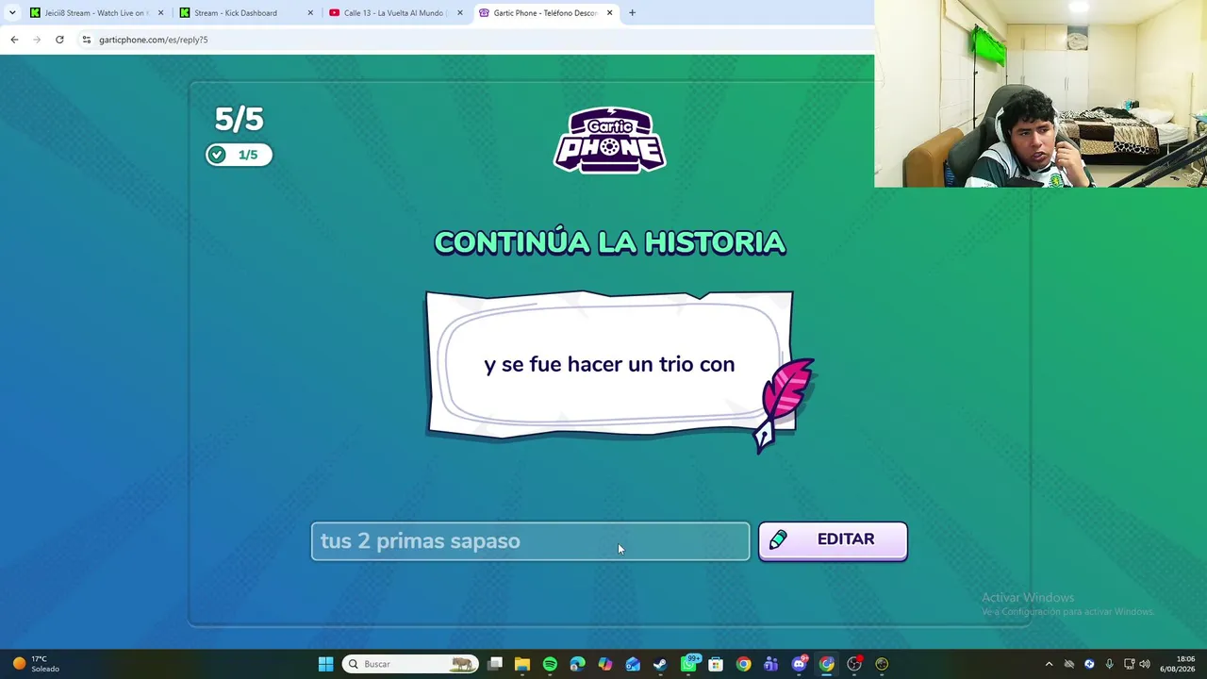
Task: Open the active Chrome window on taskbar
Action: coord(826,664)
